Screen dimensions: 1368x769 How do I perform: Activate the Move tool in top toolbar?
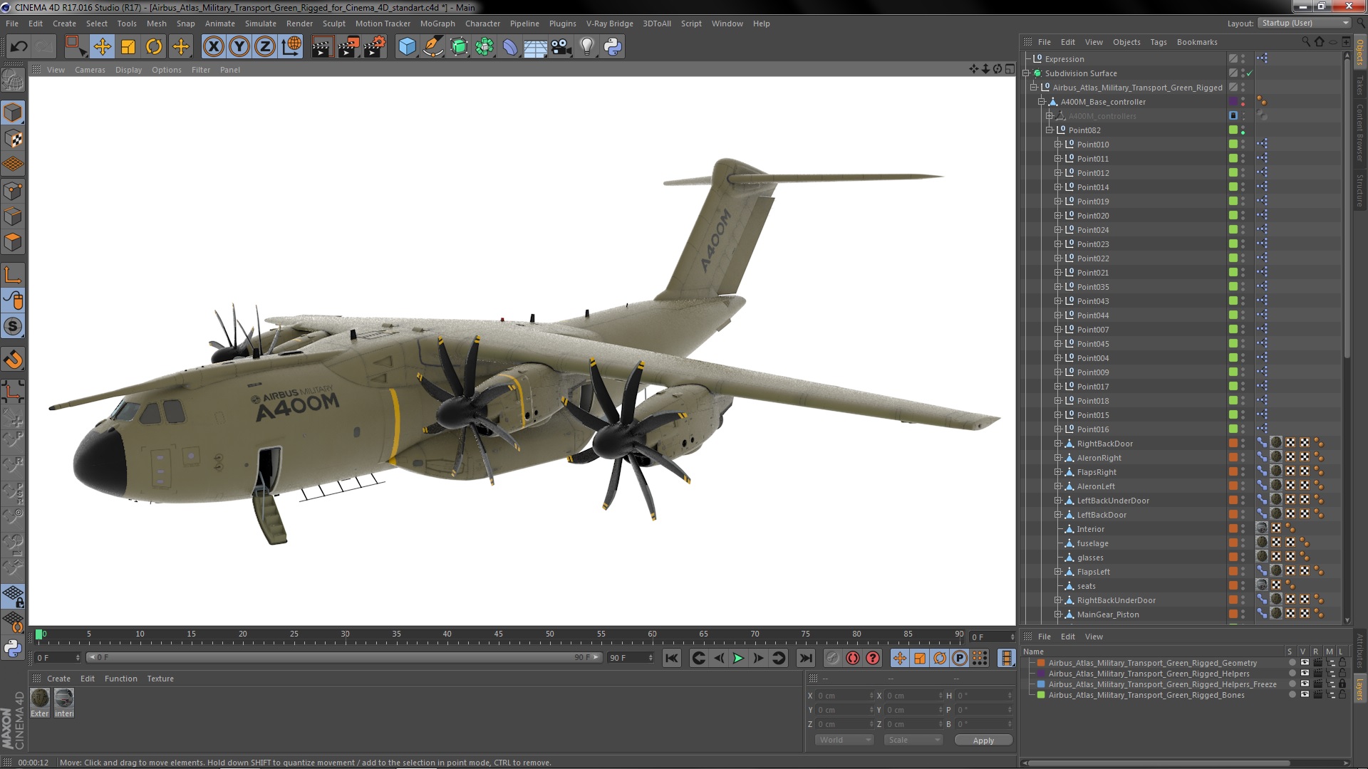pos(102,47)
